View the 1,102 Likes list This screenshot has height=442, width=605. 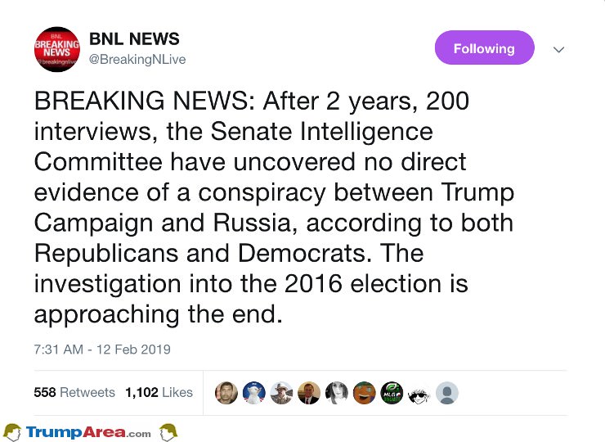click(159, 392)
